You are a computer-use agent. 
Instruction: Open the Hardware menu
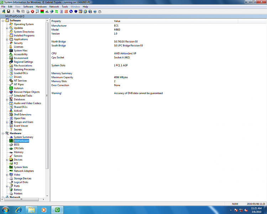(x=41, y=7)
